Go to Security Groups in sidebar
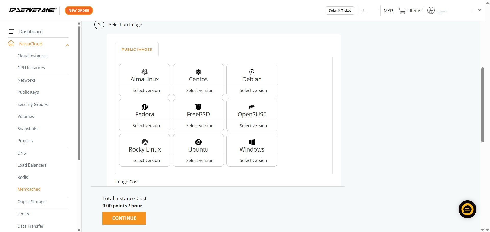This screenshot has height=232, width=490. point(33,104)
